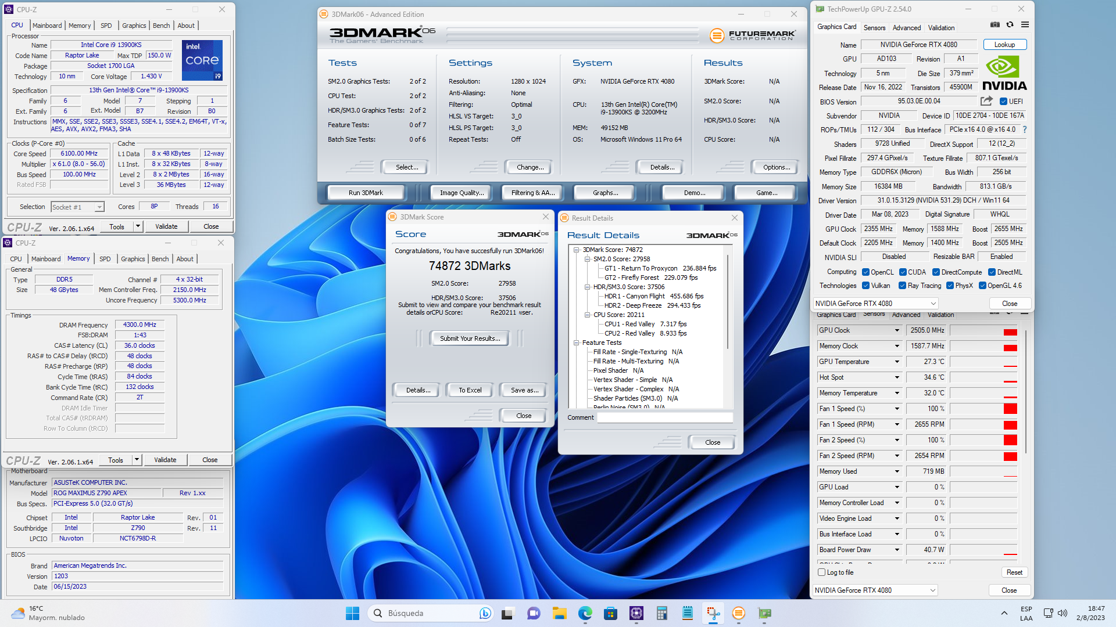Enable the Log to file checkbox
Screen dimensions: 1116x627
point(821,572)
